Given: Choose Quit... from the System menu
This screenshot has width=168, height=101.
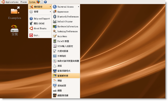Looking at the screenshot, I should pos(40,35).
